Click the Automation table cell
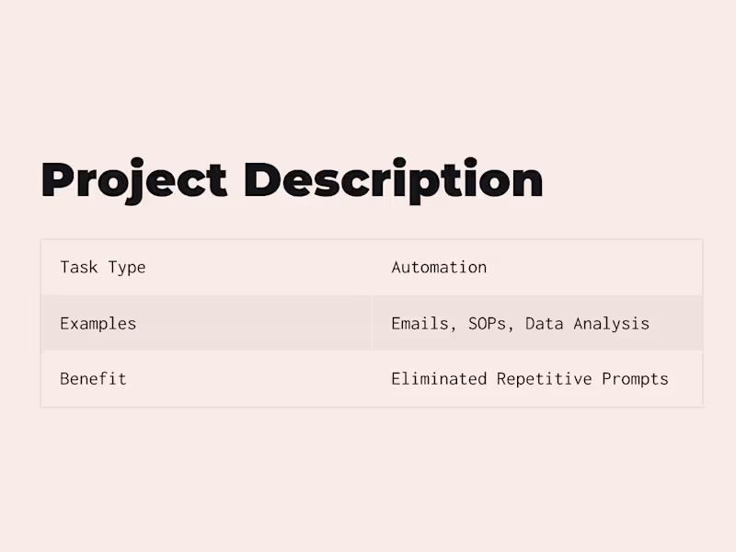Image resolution: width=736 pixels, height=552 pixels. coord(439,268)
